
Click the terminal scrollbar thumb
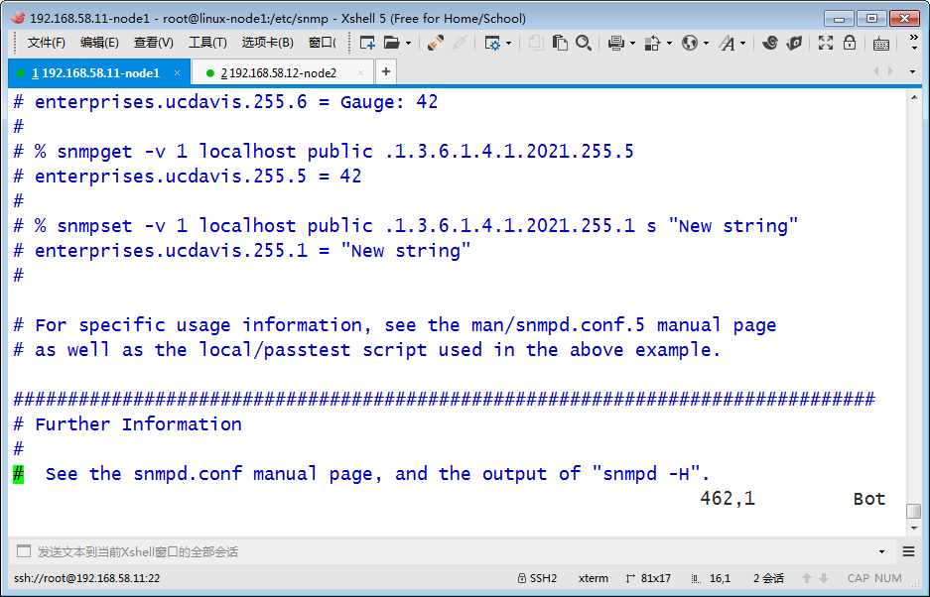pyautogui.click(x=914, y=511)
